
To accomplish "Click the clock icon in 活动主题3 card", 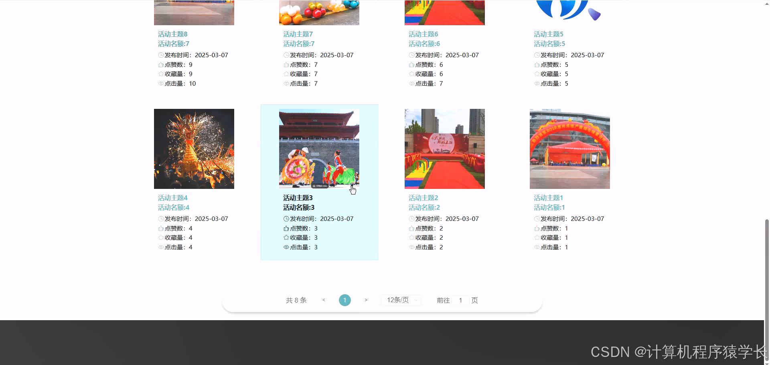I will click(286, 219).
